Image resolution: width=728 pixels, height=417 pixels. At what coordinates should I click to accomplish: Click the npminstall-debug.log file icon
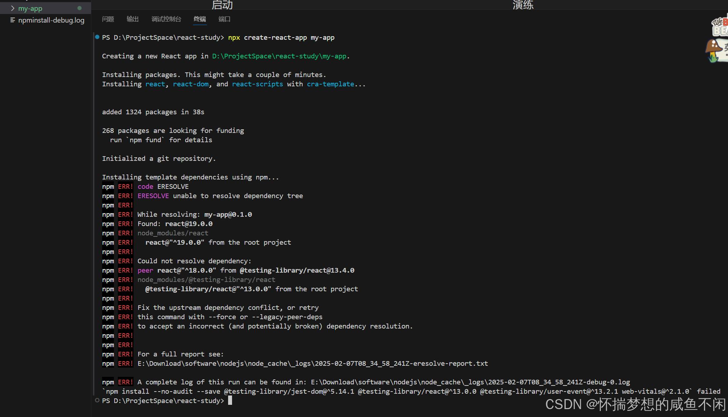(x=13, y=20)
